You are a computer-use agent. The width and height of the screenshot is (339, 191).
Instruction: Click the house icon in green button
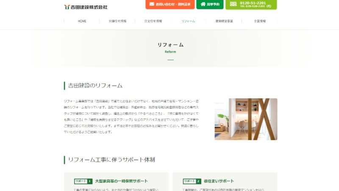coord(203,4)
